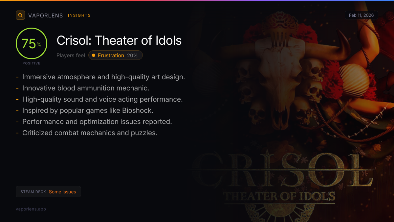Image resolution: width=394 pixels, height=222 pixels.
Task: Select the immersive atmosphere insight line
Action: pos(103,77)
